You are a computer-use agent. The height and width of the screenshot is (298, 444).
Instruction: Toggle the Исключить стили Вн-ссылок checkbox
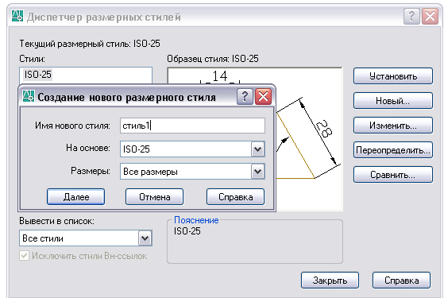24,256
